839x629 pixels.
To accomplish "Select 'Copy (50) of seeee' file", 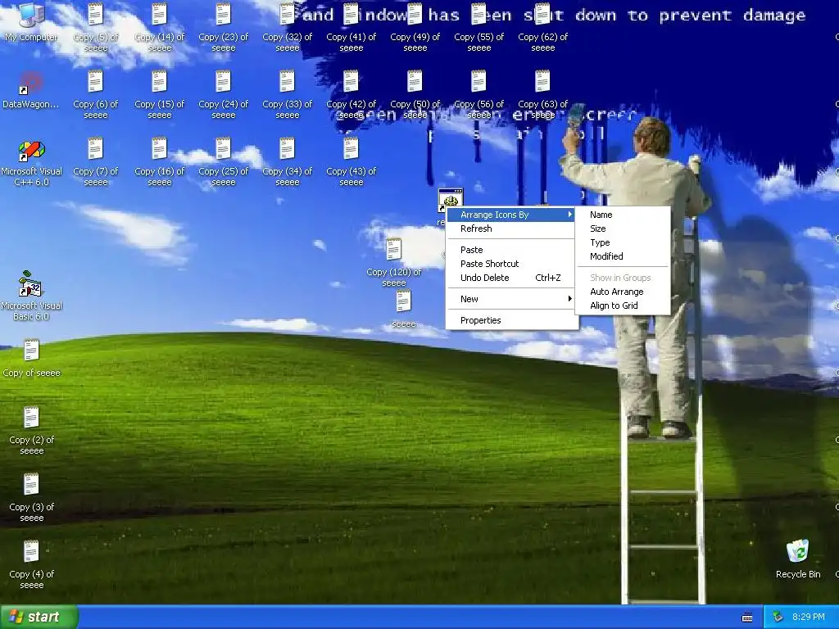I will coord(415,94).
